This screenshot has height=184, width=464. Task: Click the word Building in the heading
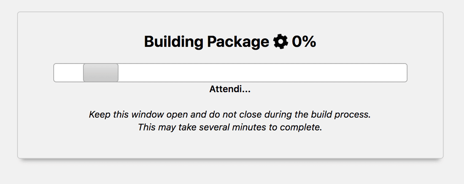174,42
